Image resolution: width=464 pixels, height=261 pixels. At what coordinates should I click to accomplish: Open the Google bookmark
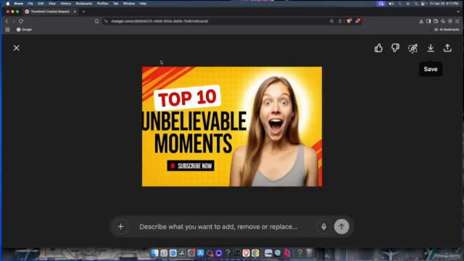[x=24, y=30]
